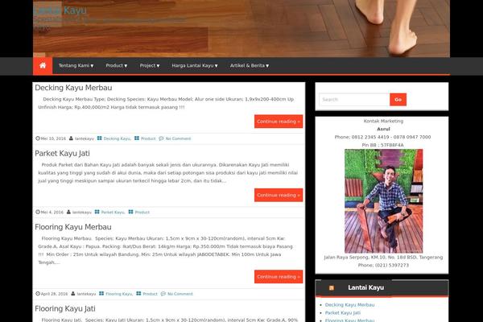Open Product category under Decking Kayu Merbau post
Viewport: 483px width, 322px height.
[x=148, y=138]
